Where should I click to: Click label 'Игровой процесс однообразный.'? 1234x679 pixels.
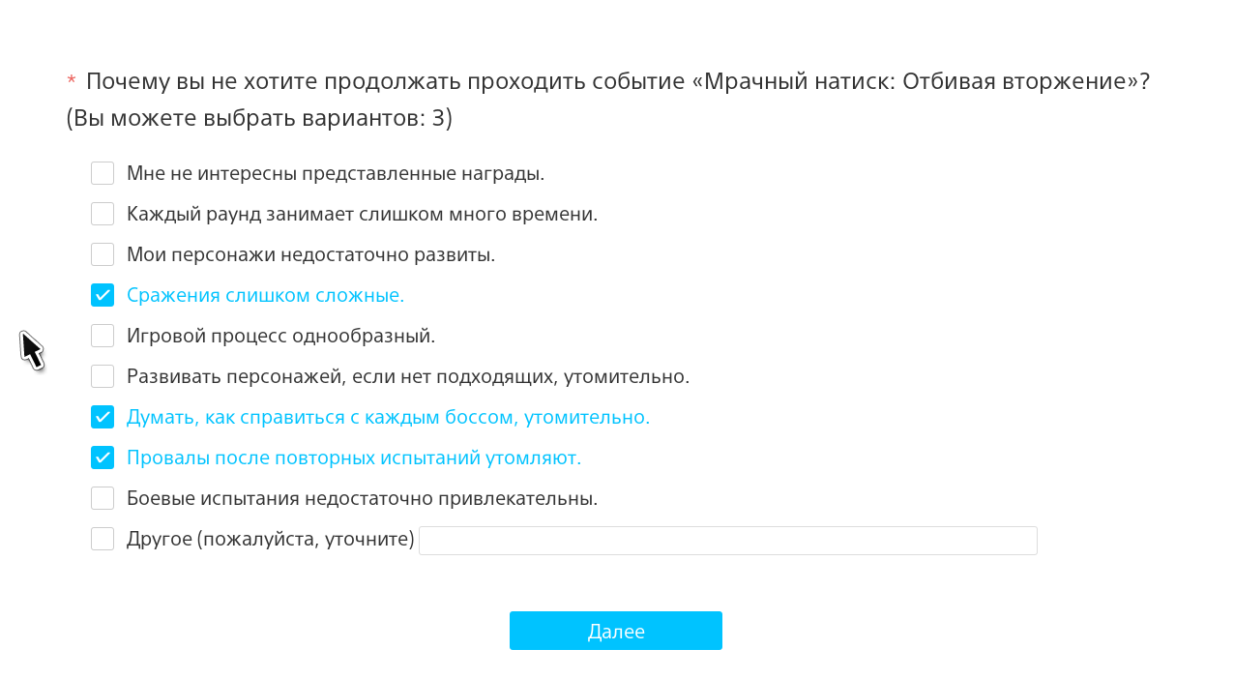280,336
